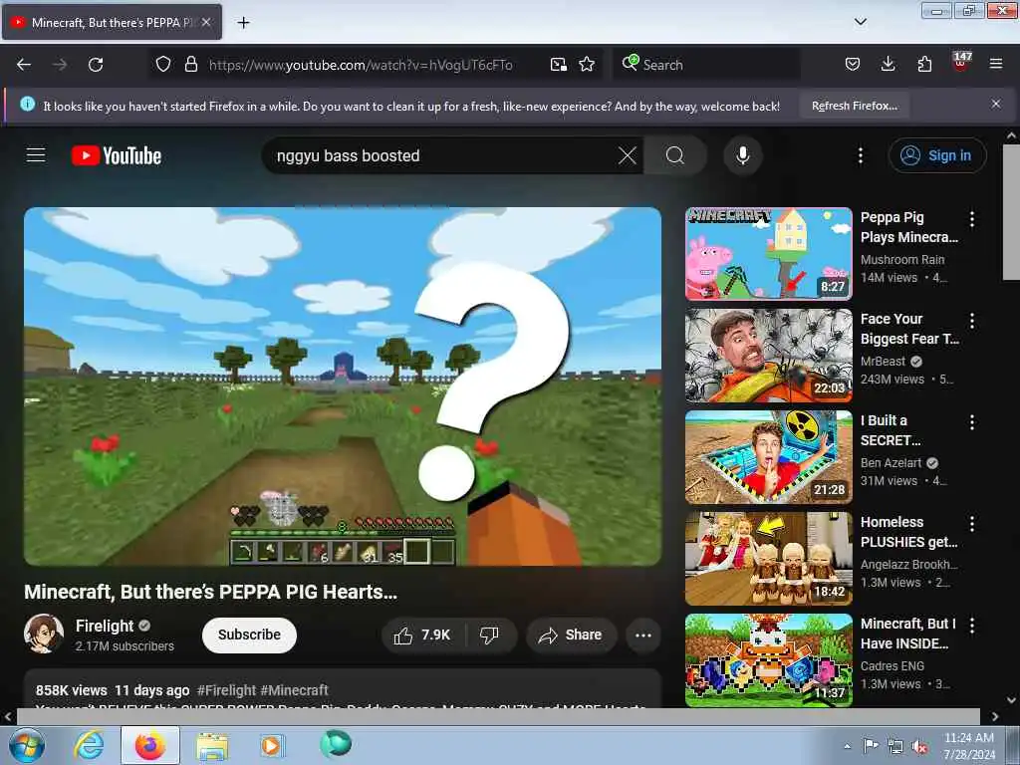1020x765 pixels.
Task: Open a new tab with the plus button
Action: 243,23
